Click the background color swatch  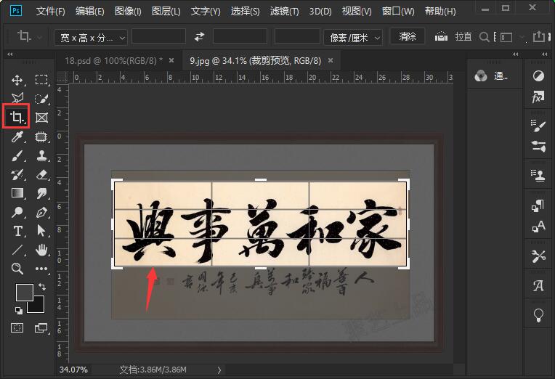38,306
